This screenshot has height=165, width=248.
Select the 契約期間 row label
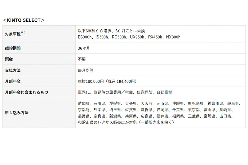(13, 48)
